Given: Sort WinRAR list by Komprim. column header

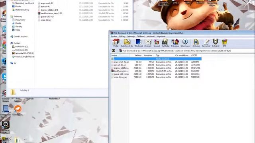Looking at the screenshot, I should 149,56.
